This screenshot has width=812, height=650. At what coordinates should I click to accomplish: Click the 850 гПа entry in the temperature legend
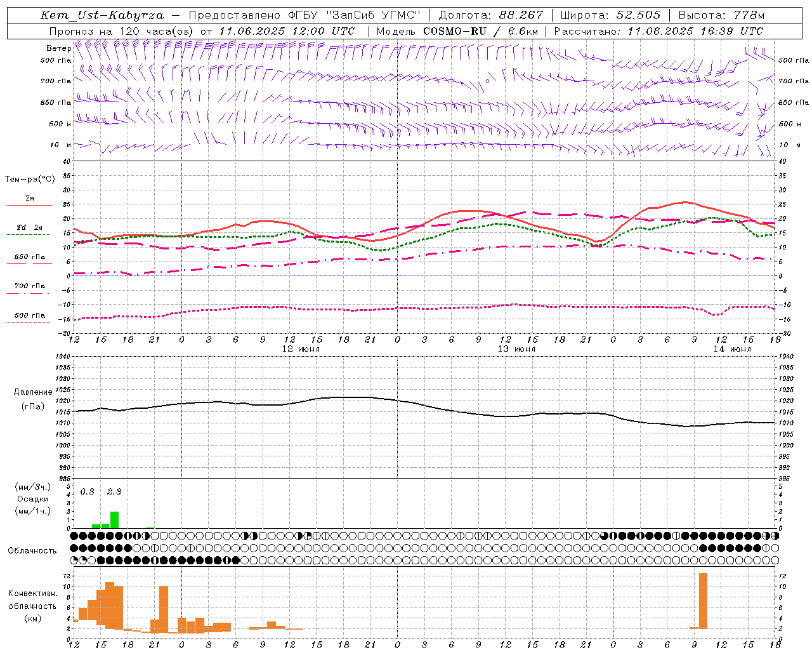[x=29, y=257]
